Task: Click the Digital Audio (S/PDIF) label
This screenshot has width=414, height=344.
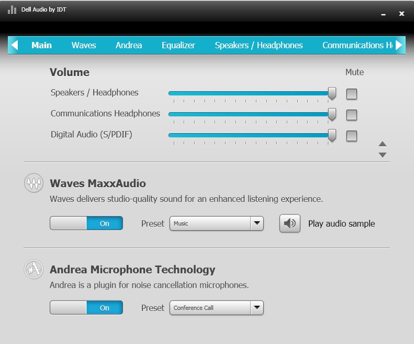Action: 92,134
